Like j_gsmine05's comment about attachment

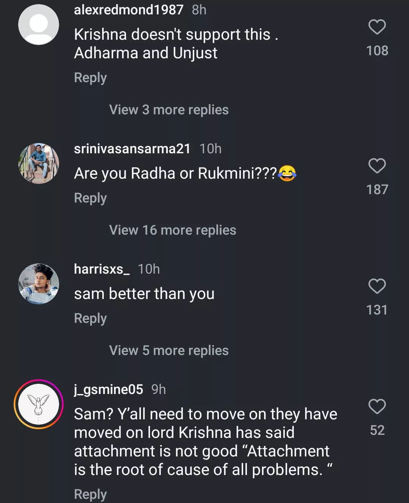(x=377, y=407)
